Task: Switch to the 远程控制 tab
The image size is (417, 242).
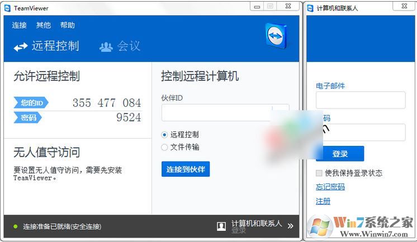Action: (x=46, y=46)
